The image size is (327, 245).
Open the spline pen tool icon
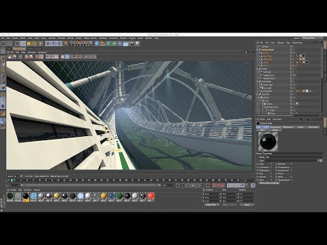coord(103,44)
